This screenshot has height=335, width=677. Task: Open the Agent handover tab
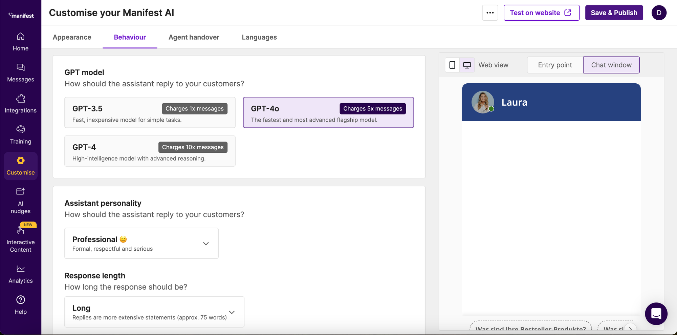[x=194, y=37]
